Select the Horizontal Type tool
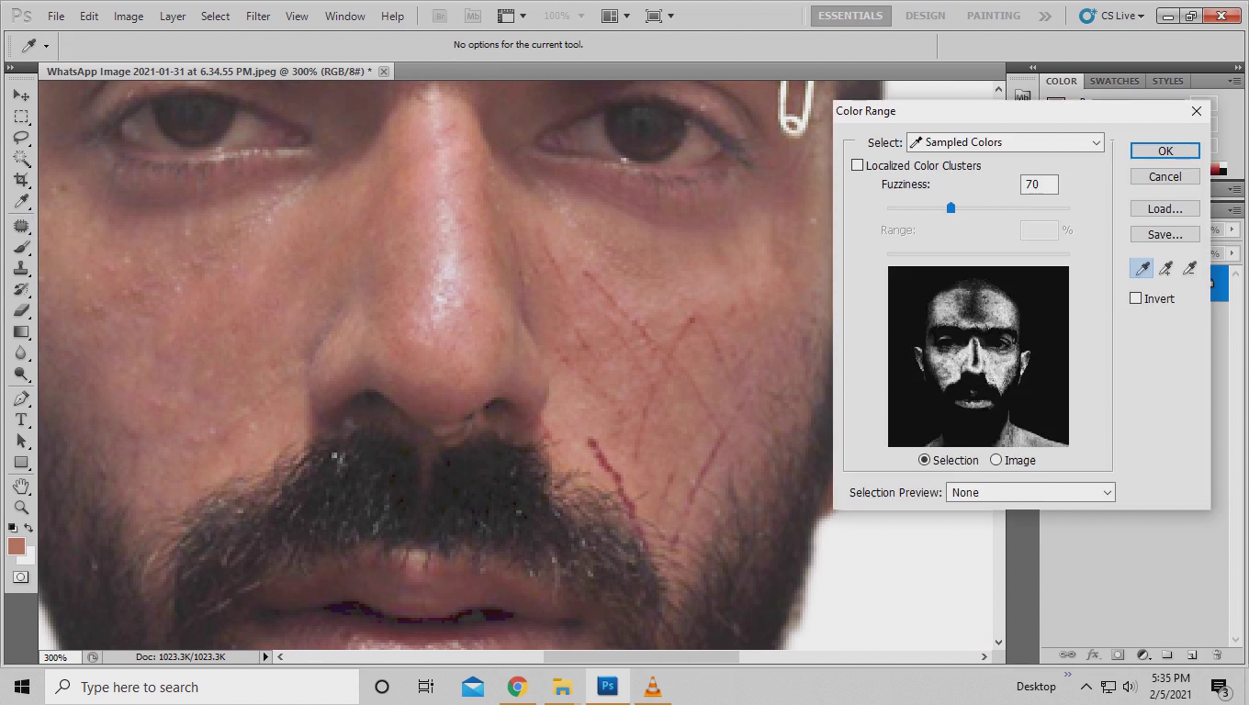1249x705 pixels. [21, 420]
